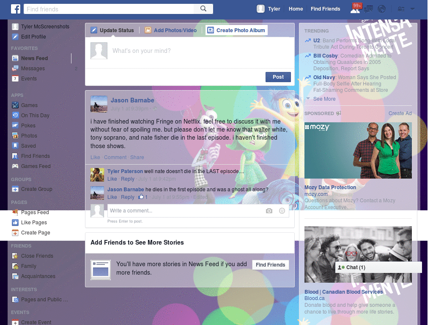Image resolution: width=433 pixels, height=325 pixels.
Task: Click Comment under Jason's post
Action: (x=115, y=157)
